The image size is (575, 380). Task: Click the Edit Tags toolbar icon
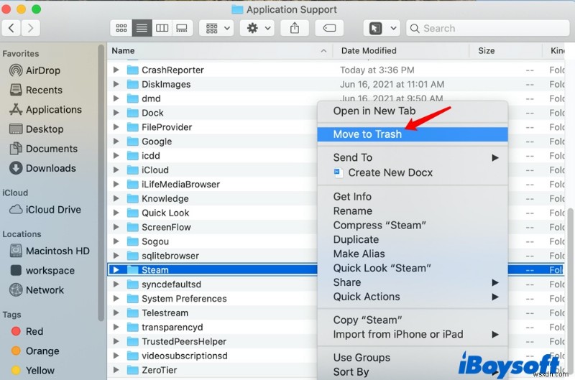coord(329,28)
